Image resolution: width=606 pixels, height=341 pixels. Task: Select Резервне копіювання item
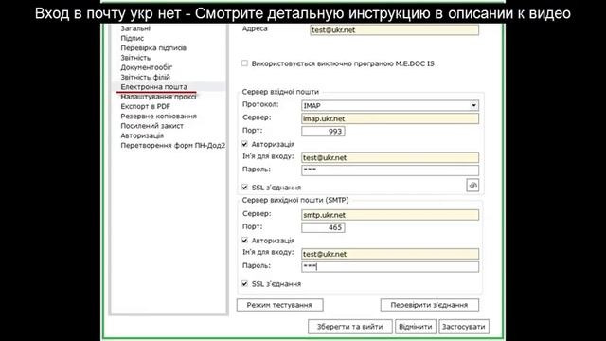pos(158,116)
